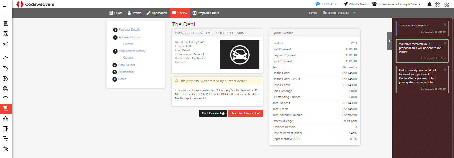Click the Excess Mileage 5.75 ppm row
The image size is (454, 158).
tap(315, 121)
